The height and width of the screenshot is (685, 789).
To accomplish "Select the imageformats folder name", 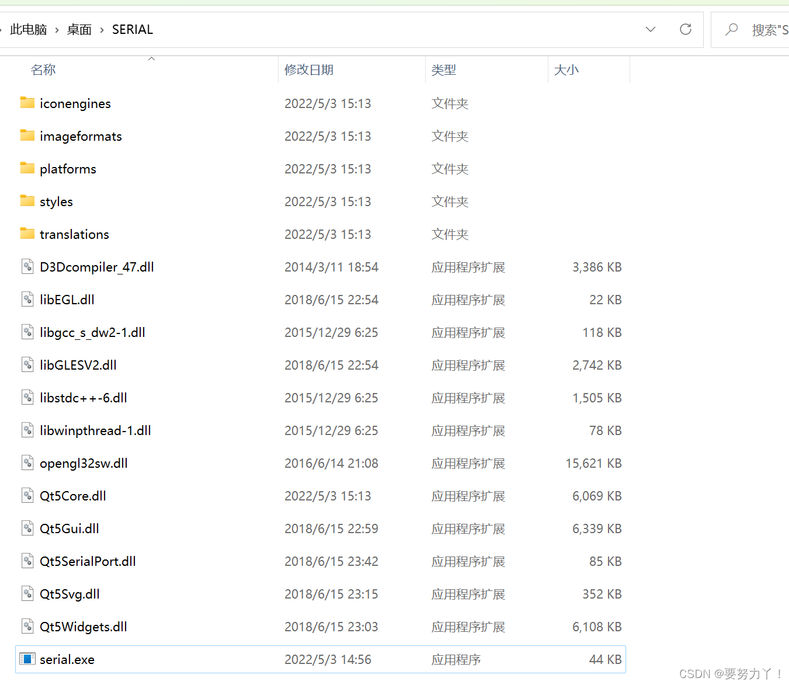I will click(x=81, y=136).
